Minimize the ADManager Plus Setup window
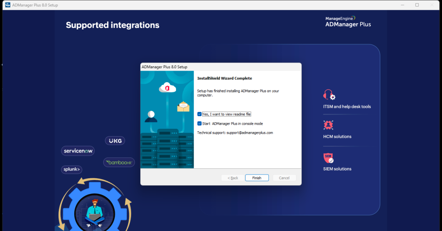The image size is (442, 231). (403, 5)
